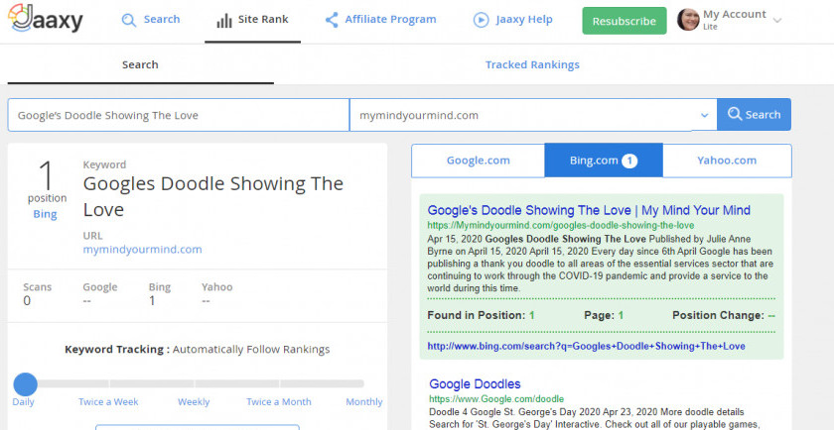Click the Affiliate Program share icon

pos(332,20)
